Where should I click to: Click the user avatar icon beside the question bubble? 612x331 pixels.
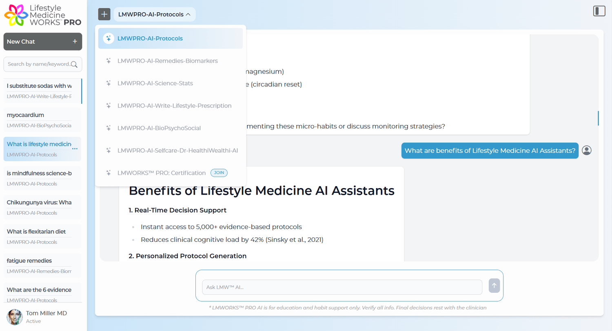587,150
